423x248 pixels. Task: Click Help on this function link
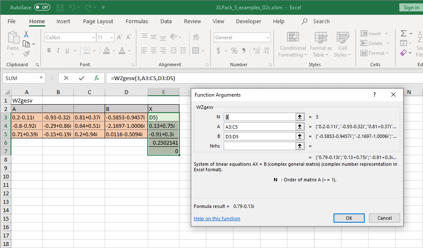[x=217, y=218]
